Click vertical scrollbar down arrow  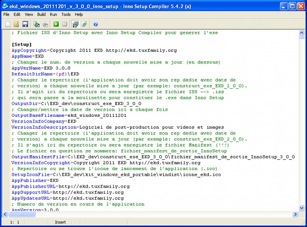[301, 208]
